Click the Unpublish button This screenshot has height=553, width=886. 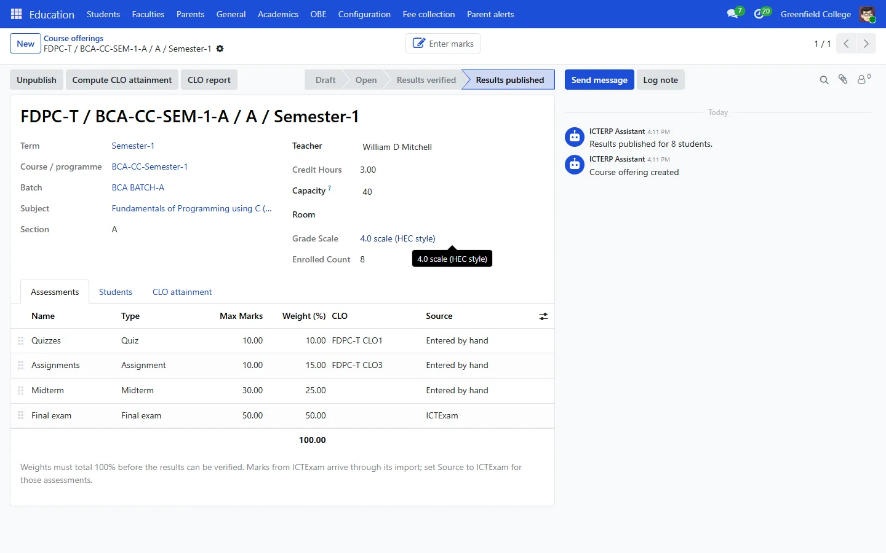pos(36,80)
